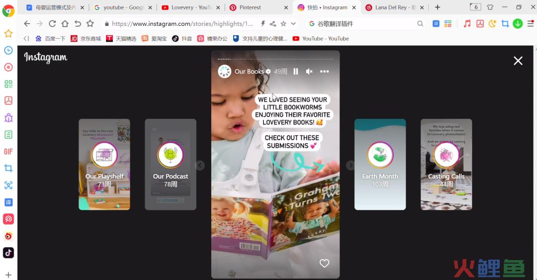Viewport: 537px width, 280px height.
Task: Open the translate extension icon
Action: coord(436,24)
